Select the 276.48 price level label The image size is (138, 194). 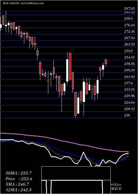[x=129, y=25]
